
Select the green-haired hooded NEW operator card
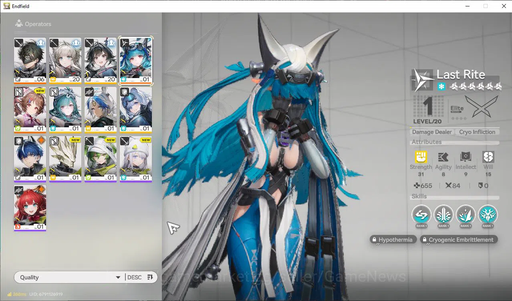pos(101,159)
